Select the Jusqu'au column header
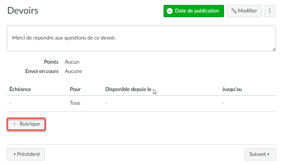This screenshot has height=164, width=285. coord(232,89)
